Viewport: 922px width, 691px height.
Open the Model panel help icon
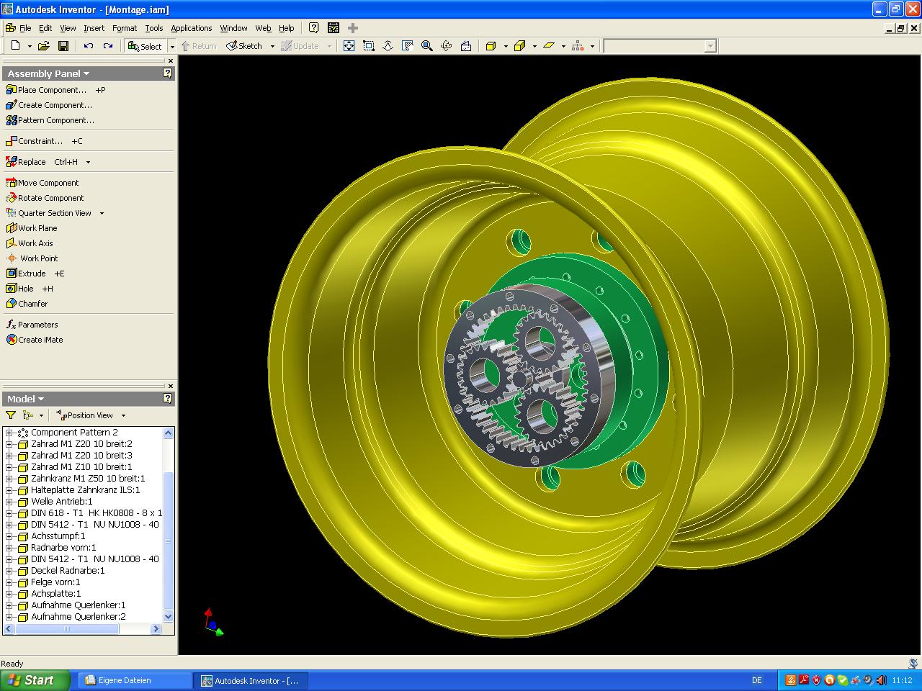pos(168,399)
